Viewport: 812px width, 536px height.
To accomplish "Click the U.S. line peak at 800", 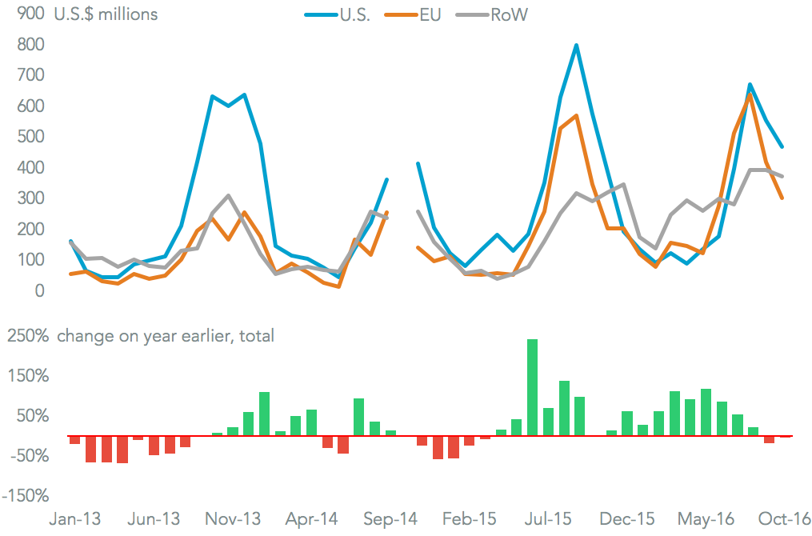I will (576, 46).
